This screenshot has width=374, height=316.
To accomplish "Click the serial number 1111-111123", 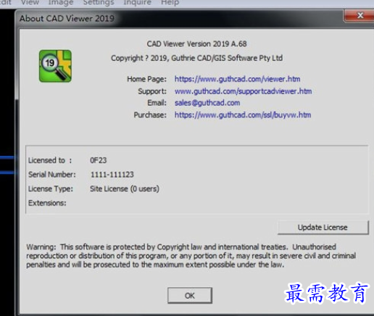I will [x=112, y=175].
